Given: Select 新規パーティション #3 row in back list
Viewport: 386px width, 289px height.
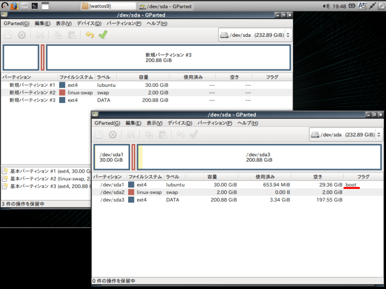Looking at the screenshot, I should [x=147, y=100].
